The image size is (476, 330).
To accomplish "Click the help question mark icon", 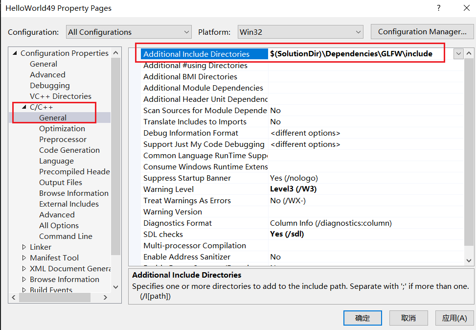I will (x=438, y=8).
